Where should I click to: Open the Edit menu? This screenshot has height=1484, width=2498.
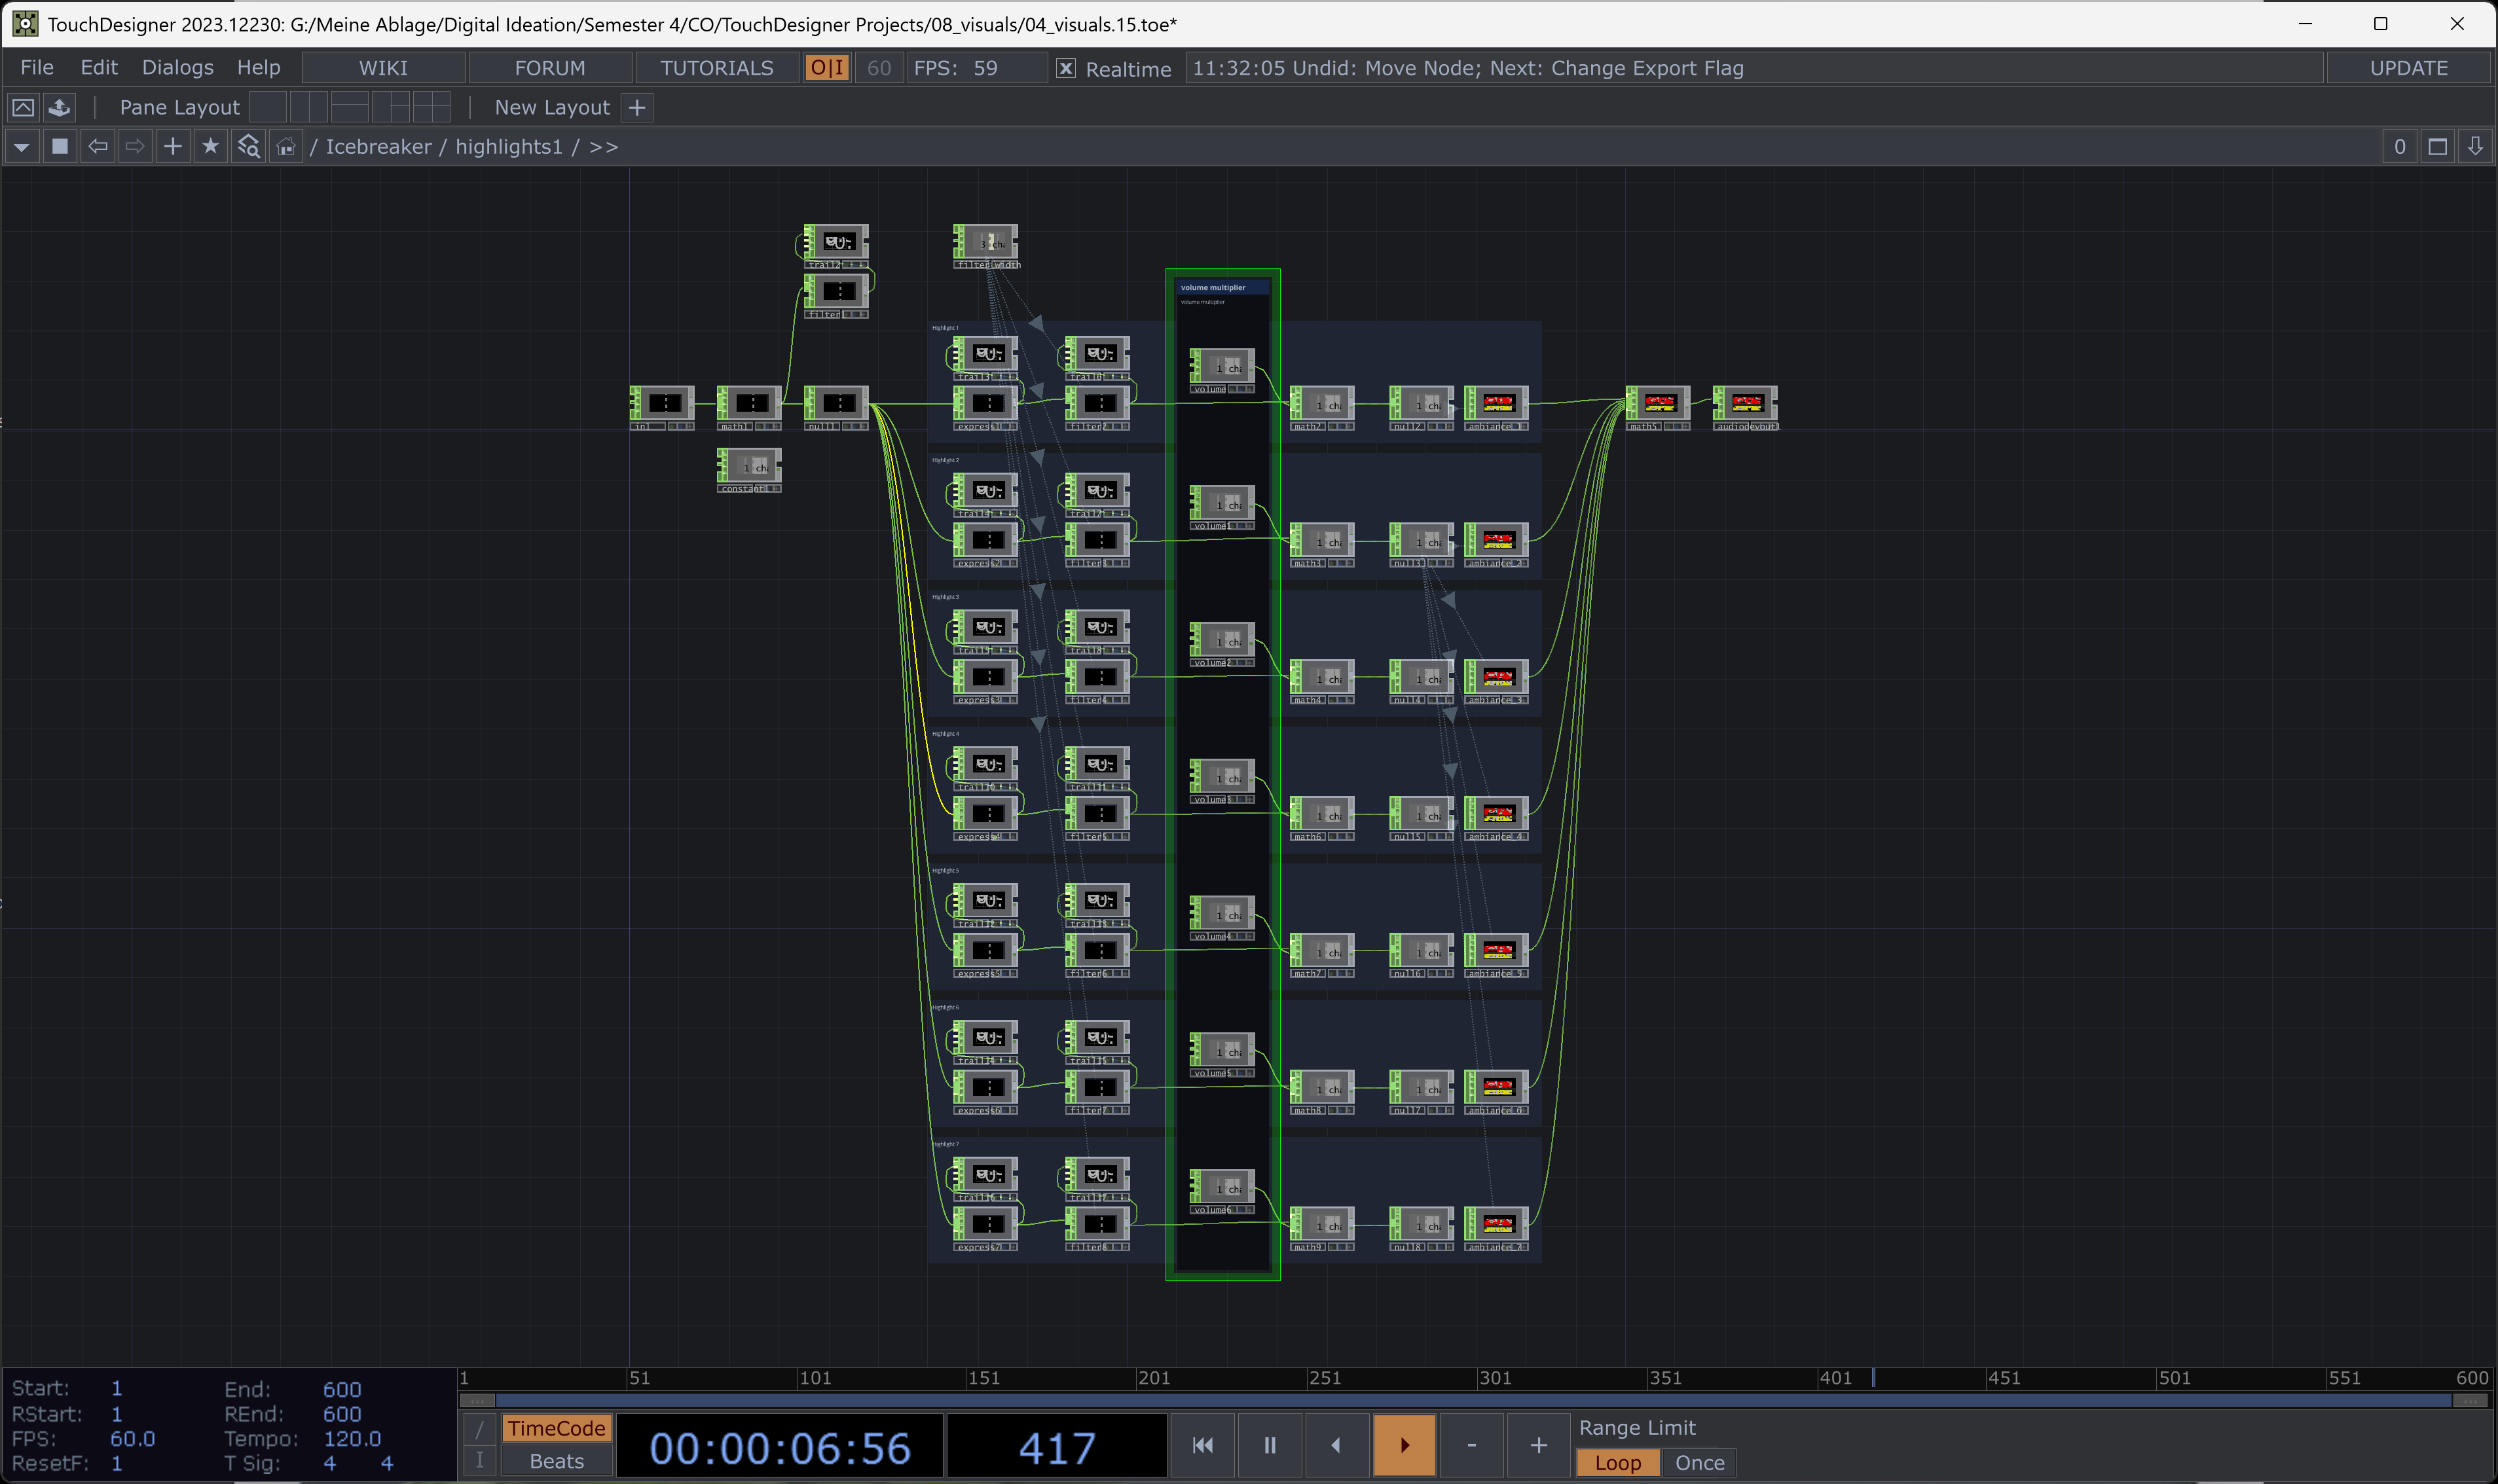click(99, 67)
